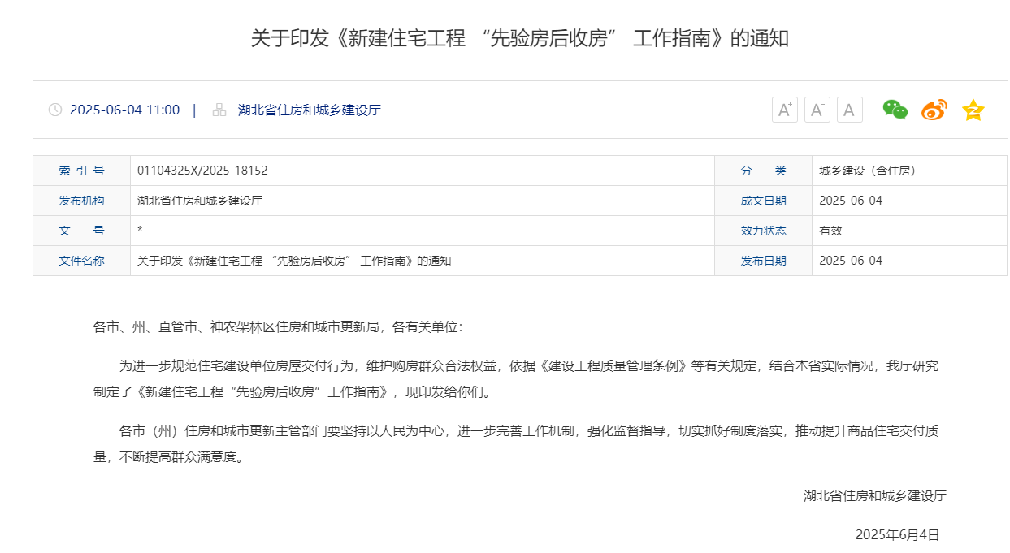1010x553 pixels.
Task: Click the notice title heading
Action: [519, 38]
